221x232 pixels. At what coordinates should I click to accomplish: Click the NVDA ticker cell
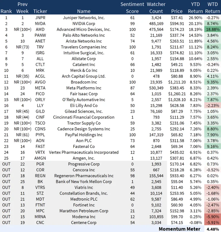(x=40, y=23)
